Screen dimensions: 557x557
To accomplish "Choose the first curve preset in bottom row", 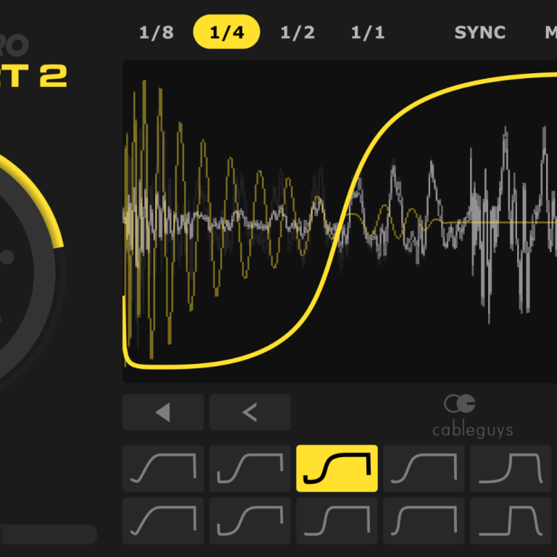I will click(163, 520).
